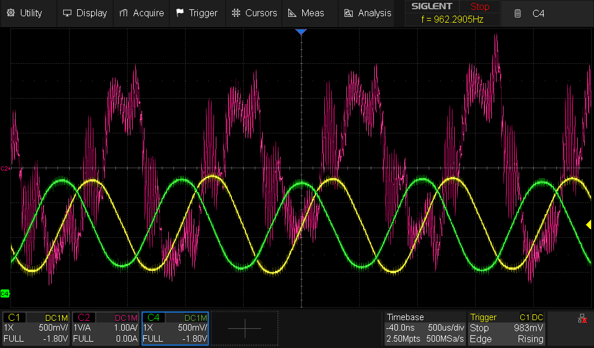
Task: Open the Display menu
Action: click(x=85, y=13)
